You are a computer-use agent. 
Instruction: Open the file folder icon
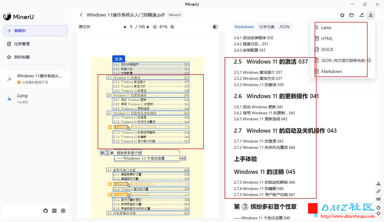[x=352, y=15]
